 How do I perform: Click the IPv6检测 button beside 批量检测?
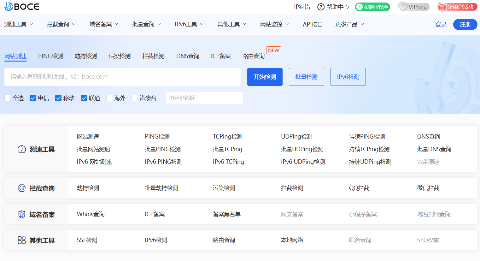pyautogui.click(x=348, y=77)
